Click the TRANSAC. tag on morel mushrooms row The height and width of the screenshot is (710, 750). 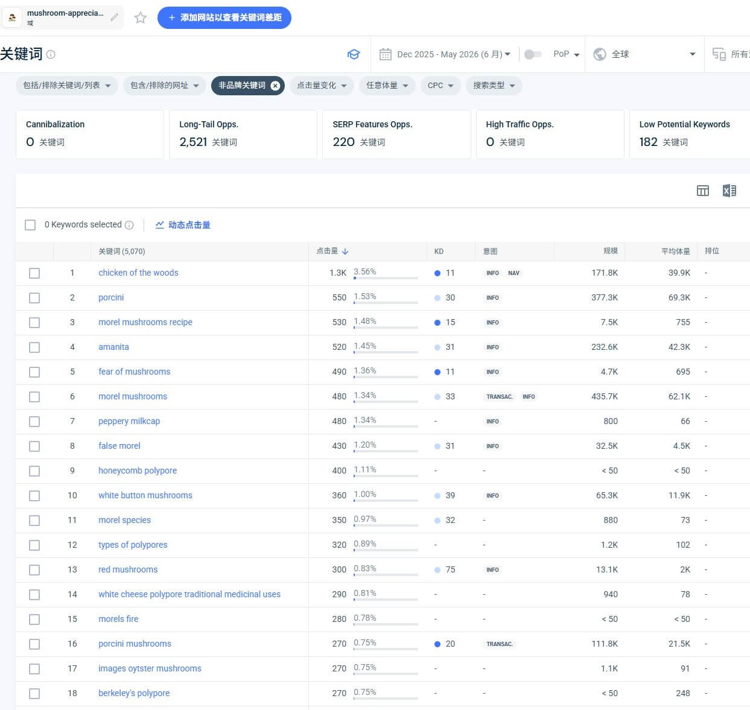click(500, 397)
